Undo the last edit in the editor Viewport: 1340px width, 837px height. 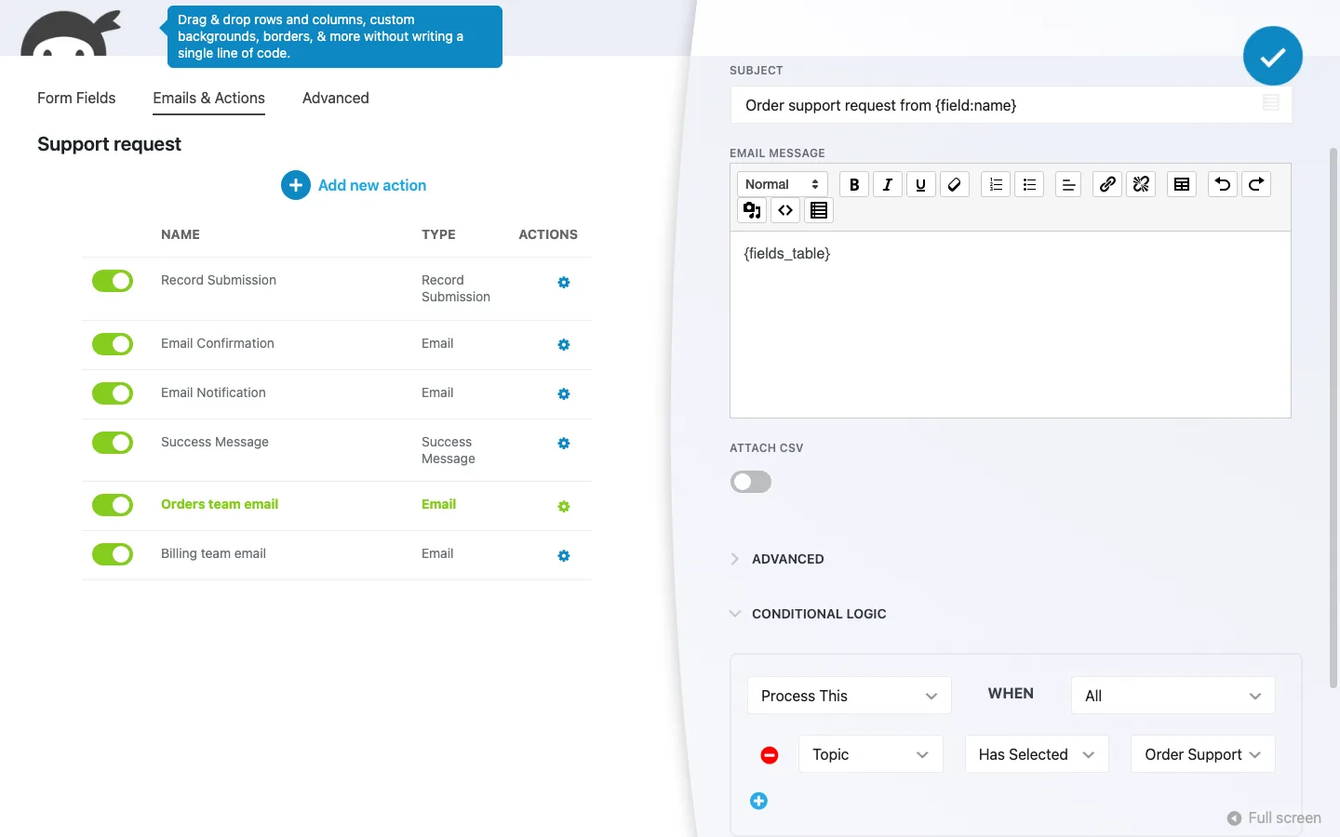(x=1223, y=184)
